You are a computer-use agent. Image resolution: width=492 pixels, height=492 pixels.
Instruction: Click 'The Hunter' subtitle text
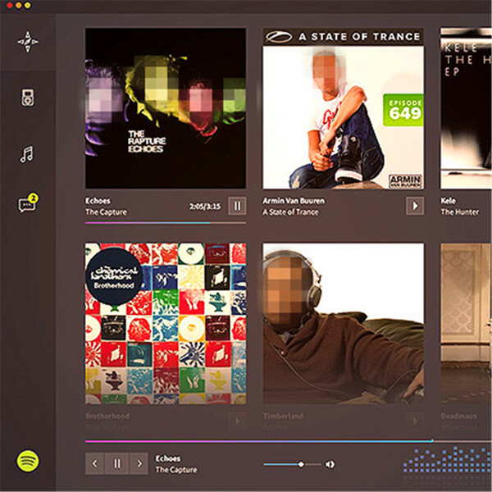tap(460, 212)
